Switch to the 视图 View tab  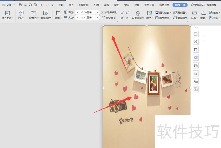116,5
